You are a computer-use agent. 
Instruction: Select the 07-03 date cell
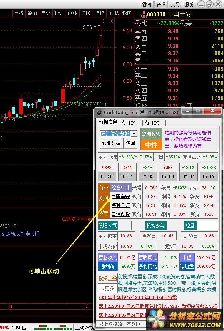pyautogui.click(x=168, y=176)
